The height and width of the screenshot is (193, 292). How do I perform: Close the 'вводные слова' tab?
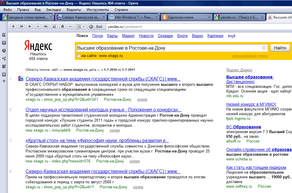(51, 17)
